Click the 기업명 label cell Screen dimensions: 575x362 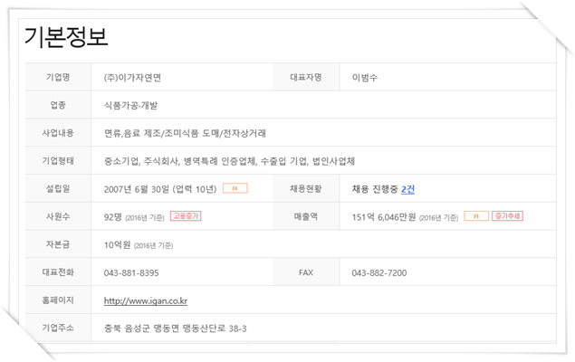[x=58, y=77]
